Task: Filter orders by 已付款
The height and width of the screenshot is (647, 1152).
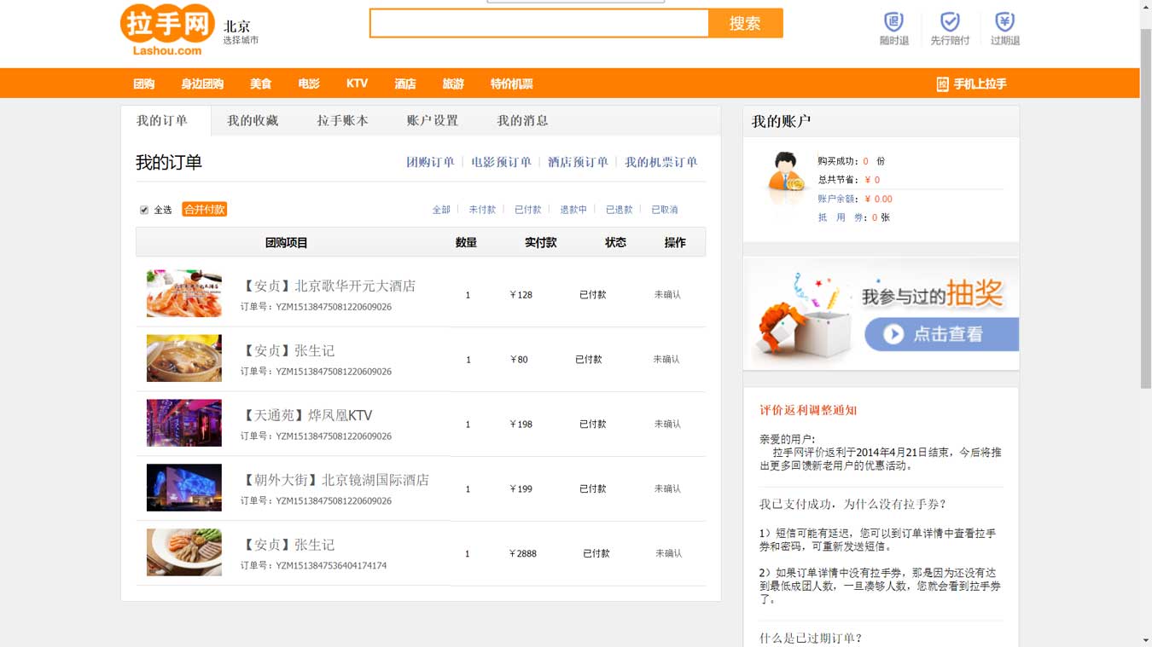Action: pyautogui.click(x=528, y=210)
